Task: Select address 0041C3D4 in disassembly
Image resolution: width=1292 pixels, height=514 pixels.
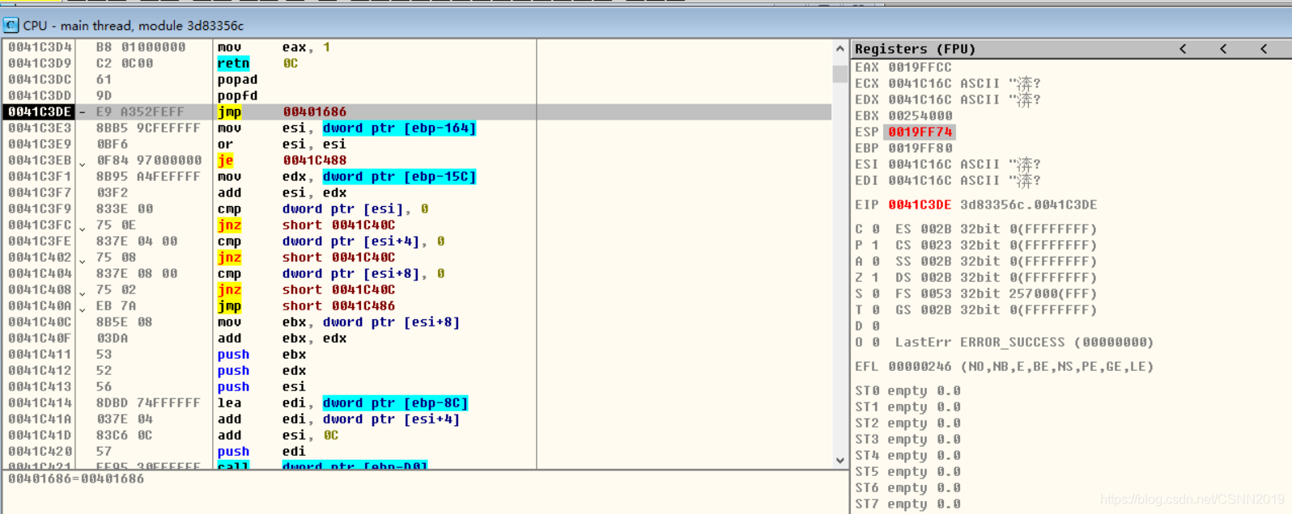Action: point(40,47)
